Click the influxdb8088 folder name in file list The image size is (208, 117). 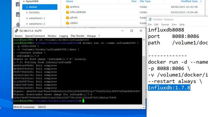point(78,12)
